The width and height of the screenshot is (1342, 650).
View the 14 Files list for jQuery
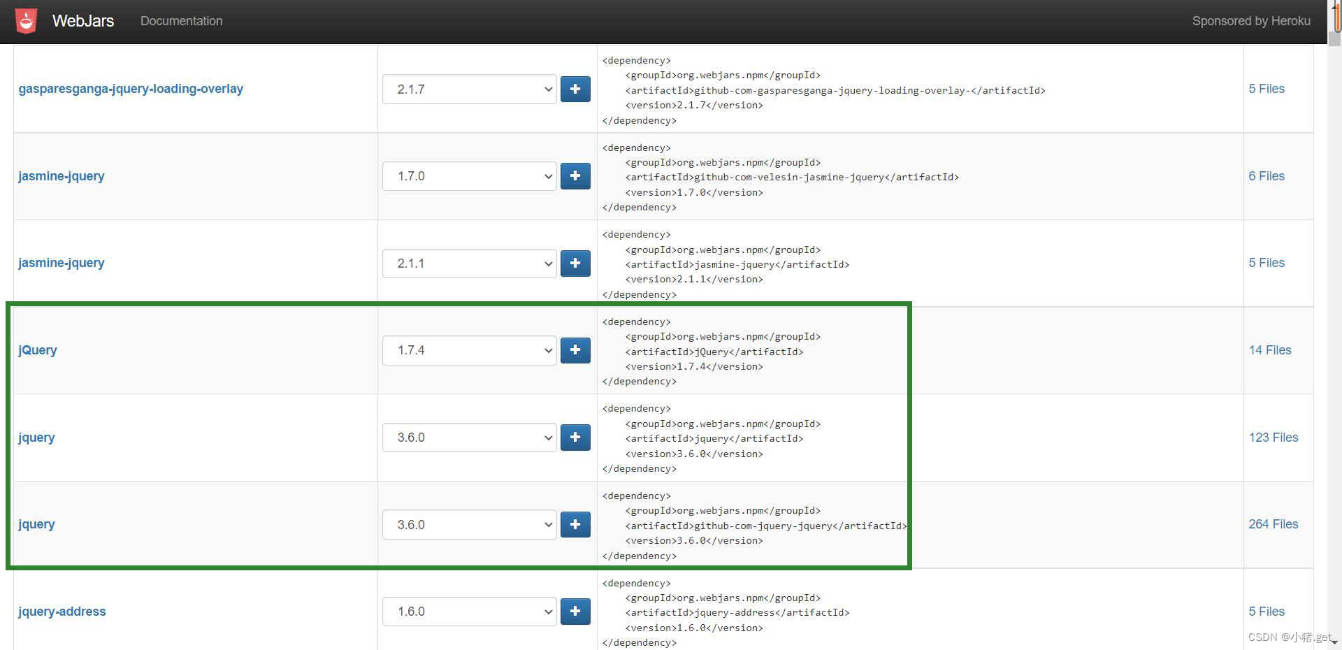pyautogui.click(x=1269, y=350)
